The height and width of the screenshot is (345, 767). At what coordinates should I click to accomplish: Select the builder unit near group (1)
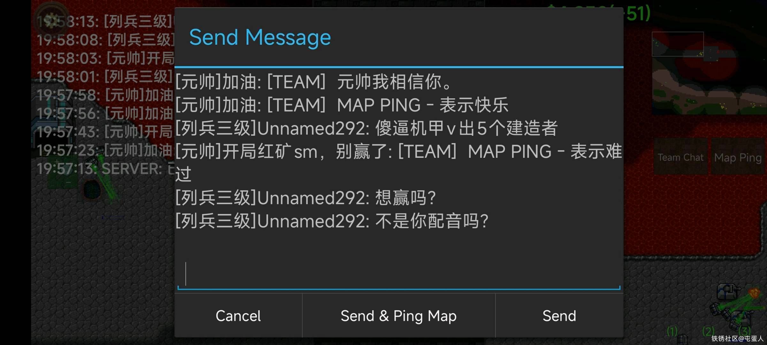683,339
